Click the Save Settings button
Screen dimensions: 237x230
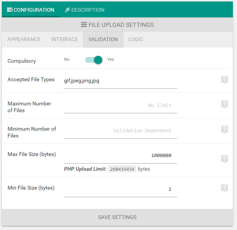[117, 217]
